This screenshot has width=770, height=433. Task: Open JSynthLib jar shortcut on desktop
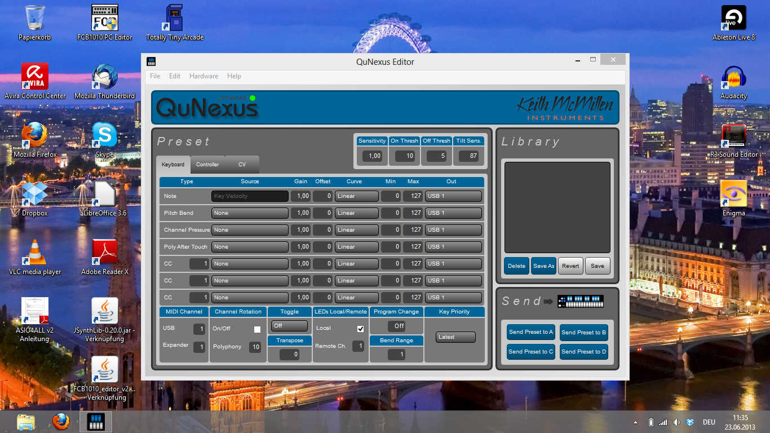(x=105, y=320)
